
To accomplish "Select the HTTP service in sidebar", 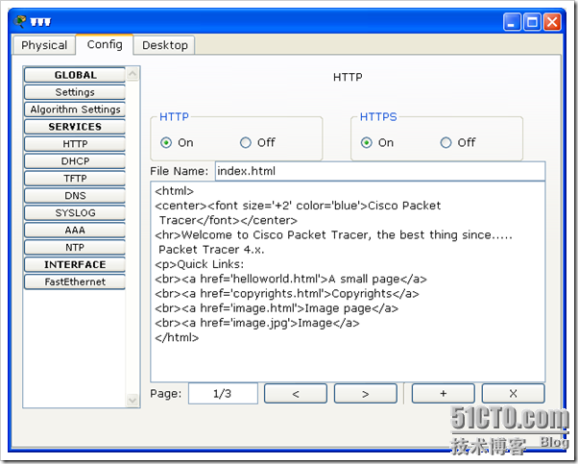I will click(75, 144).
